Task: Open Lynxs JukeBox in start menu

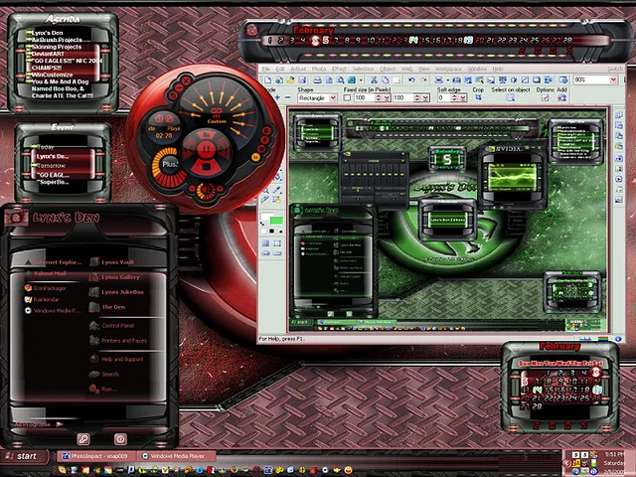Action: (x=117, y=292)
